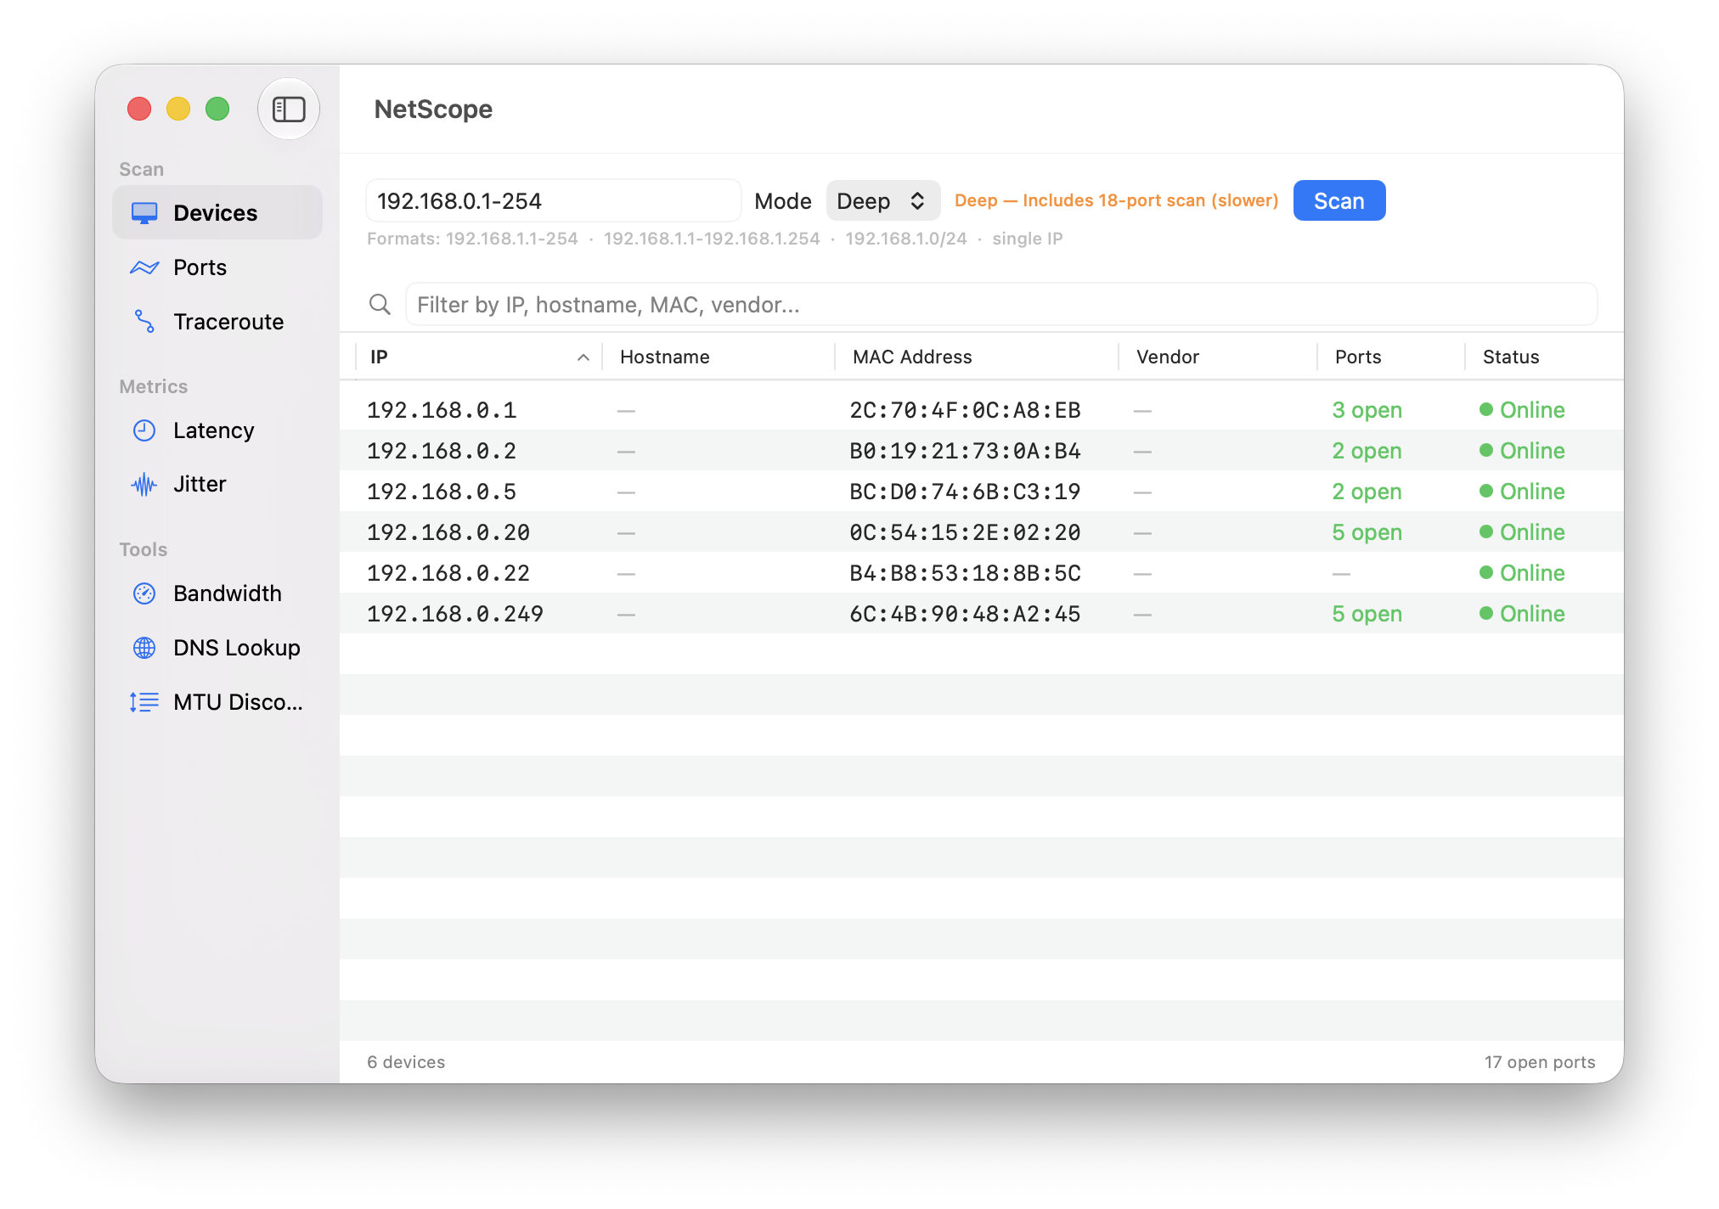Open the Devices section label
Screen dimensions: 1719x1209
point(216,213)
